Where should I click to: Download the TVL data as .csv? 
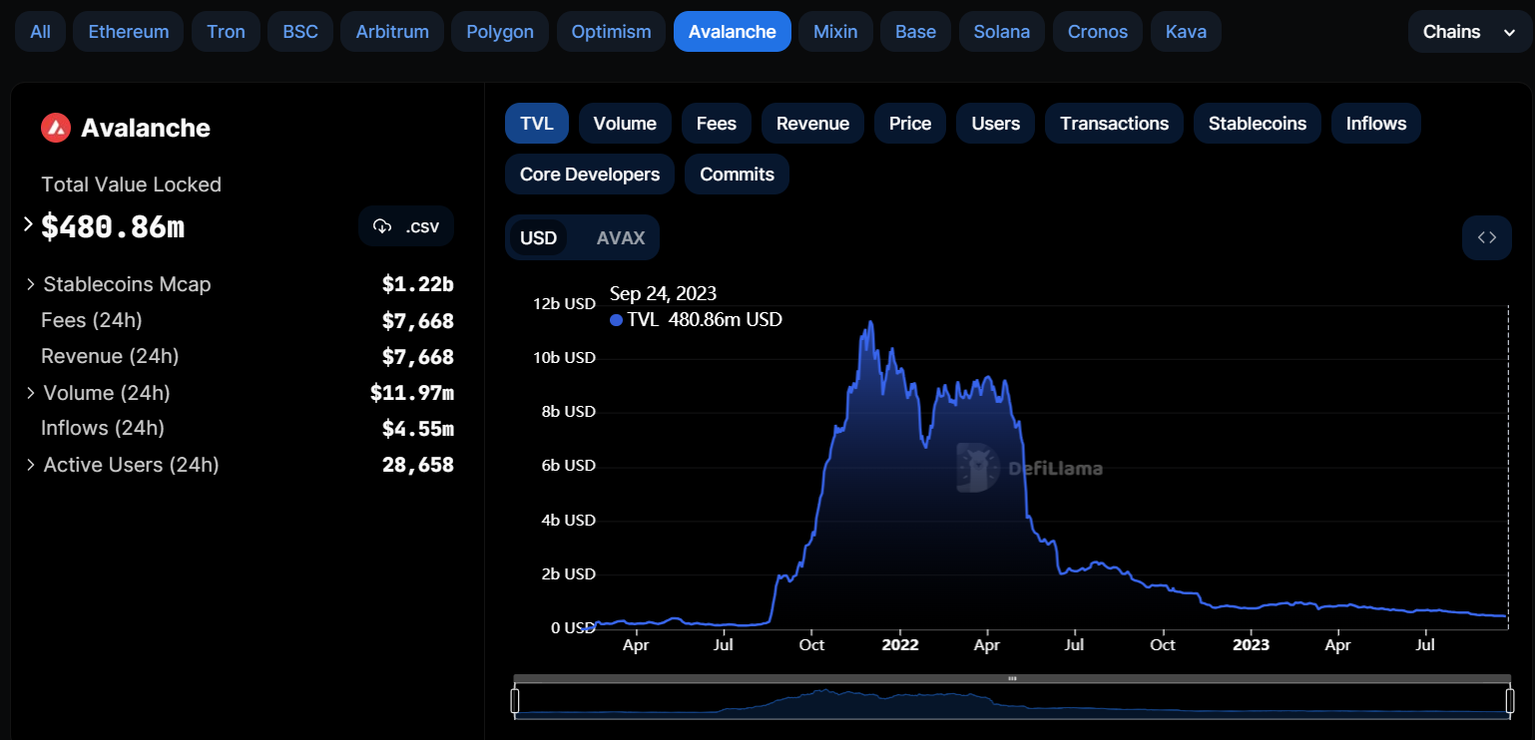click(406, 226)
